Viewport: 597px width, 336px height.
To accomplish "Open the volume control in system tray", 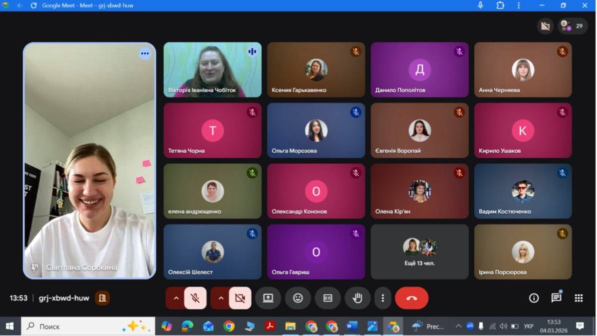I will coord(503,326).
